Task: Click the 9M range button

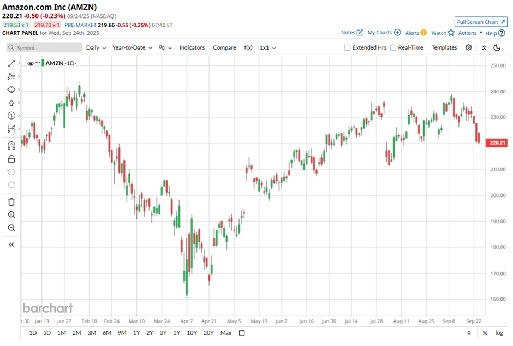Action: point(122,332)
